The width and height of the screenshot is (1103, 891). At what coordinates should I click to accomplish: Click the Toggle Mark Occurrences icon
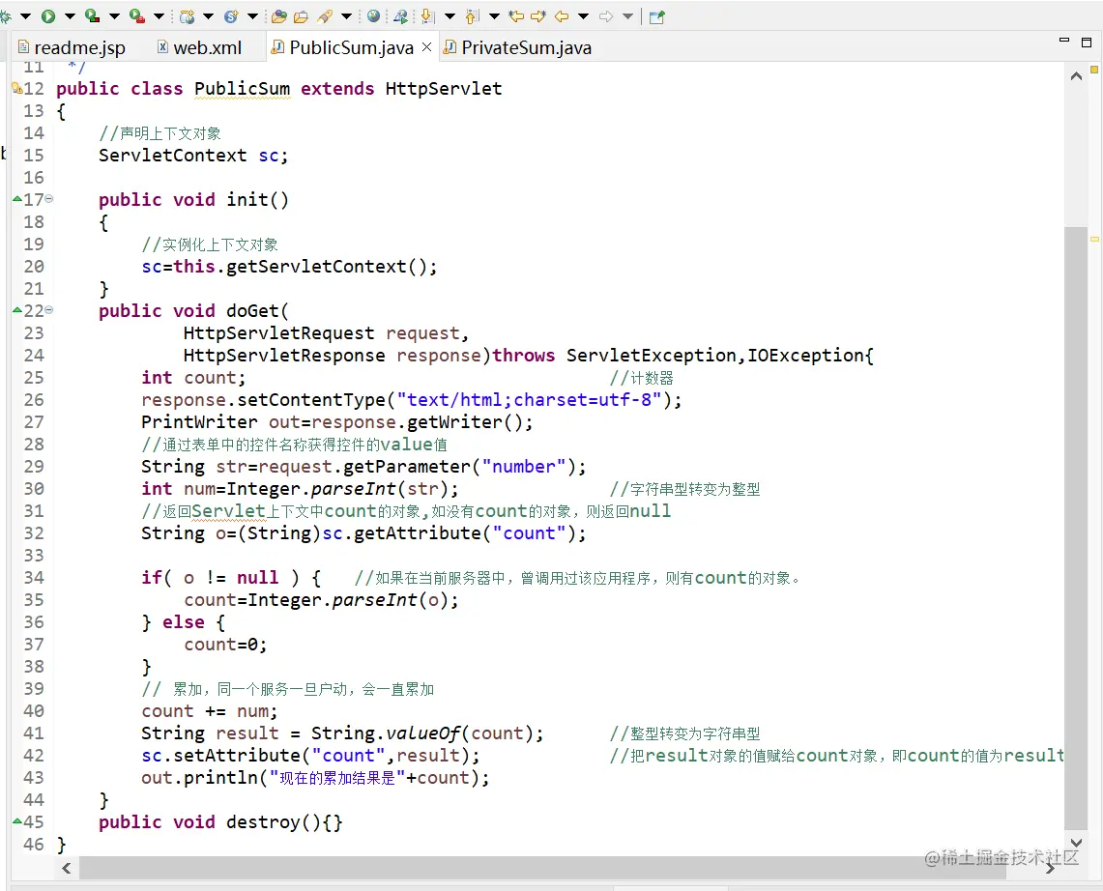(400, 16)
